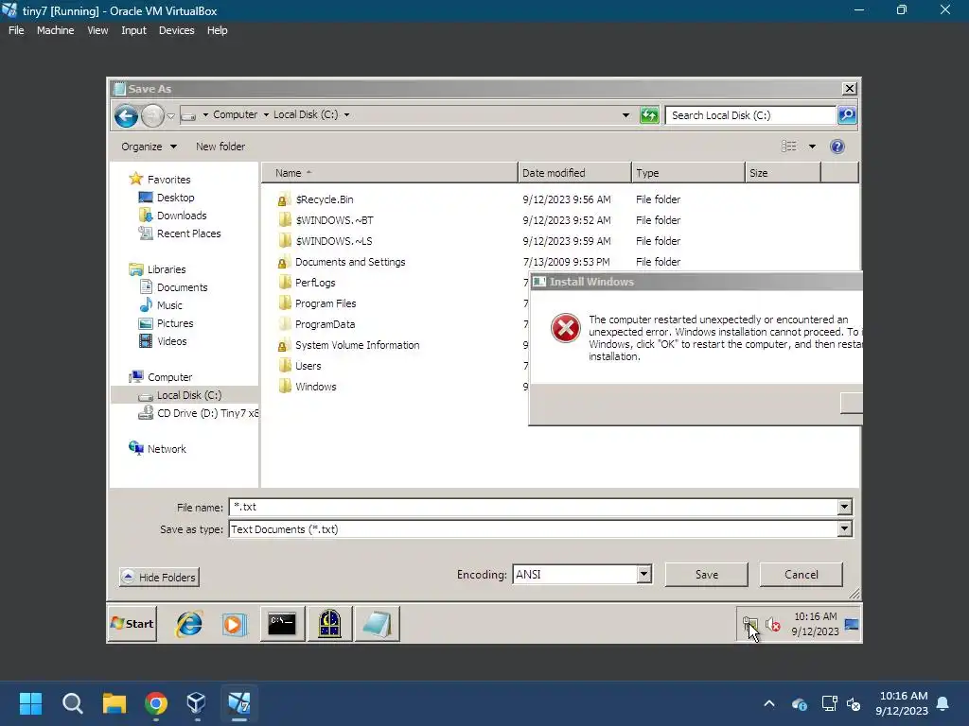The image size is (969, 726).
Task: Open the Save as type dropdown
Action: coord(844,529)
